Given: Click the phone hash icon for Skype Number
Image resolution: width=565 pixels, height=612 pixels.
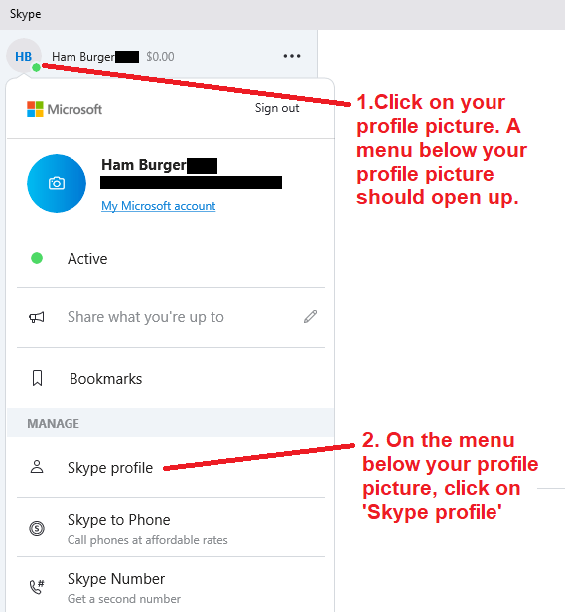Looking at the screenshot, I should click(x=37, y=587).
